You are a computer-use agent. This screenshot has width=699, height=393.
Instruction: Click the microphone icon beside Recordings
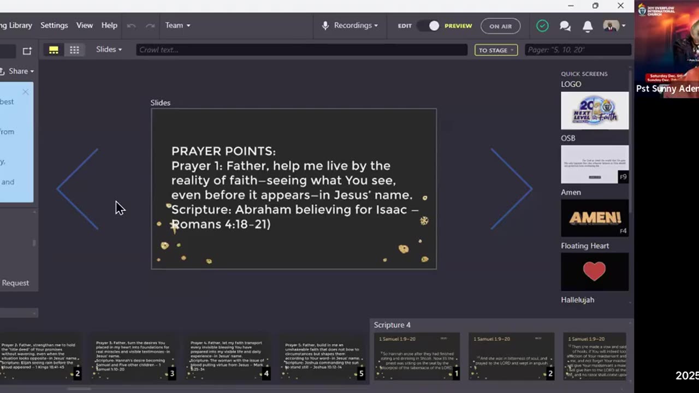click(325, 26)
